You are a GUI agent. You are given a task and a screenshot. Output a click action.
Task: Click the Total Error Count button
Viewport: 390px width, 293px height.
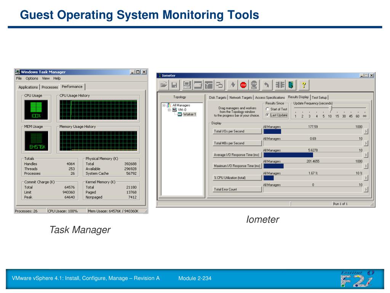click(237, 189)
